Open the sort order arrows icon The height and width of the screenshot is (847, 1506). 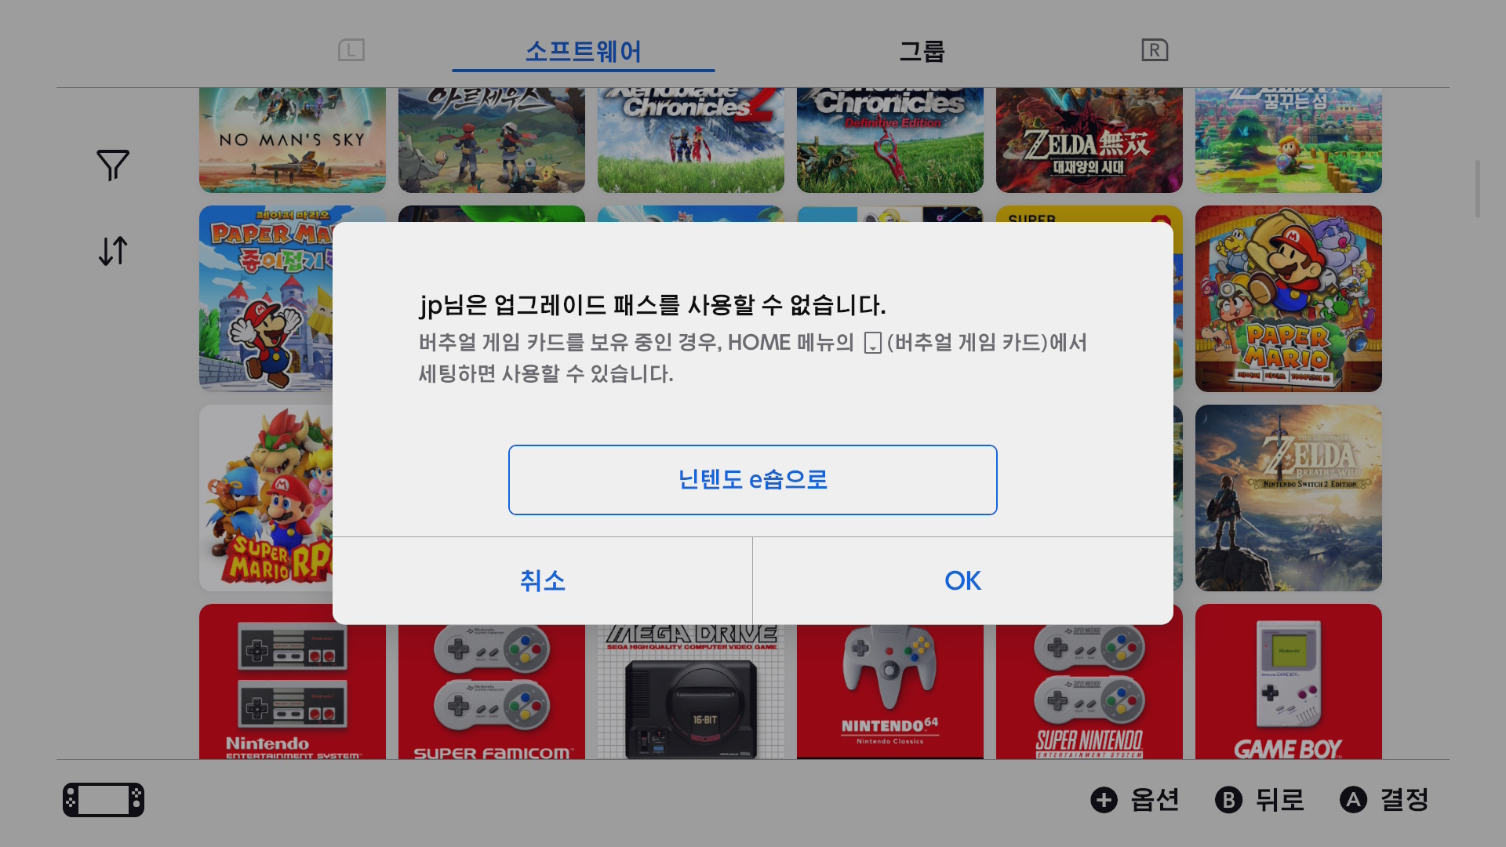click(x=113, y=251)
